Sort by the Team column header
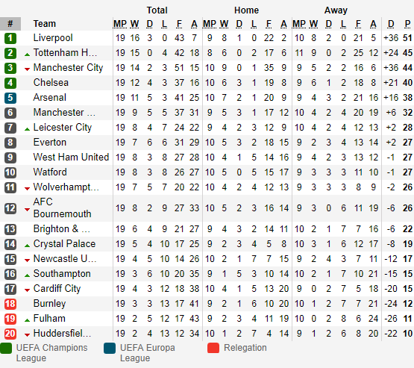 (x=45, y=24)
